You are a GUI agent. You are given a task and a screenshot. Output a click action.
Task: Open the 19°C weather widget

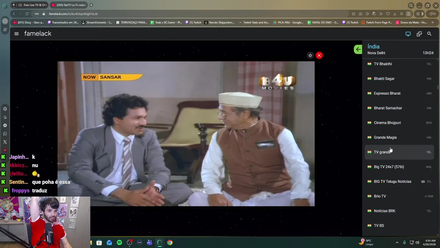coord(366,242)
